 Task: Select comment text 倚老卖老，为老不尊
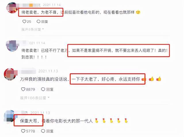(39, 12)
